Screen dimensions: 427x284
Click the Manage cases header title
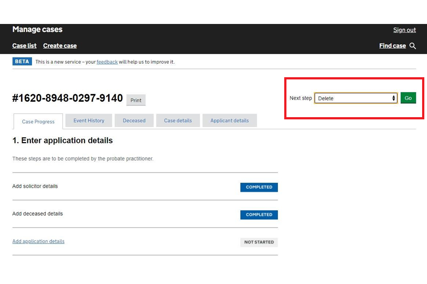point(37,30)
